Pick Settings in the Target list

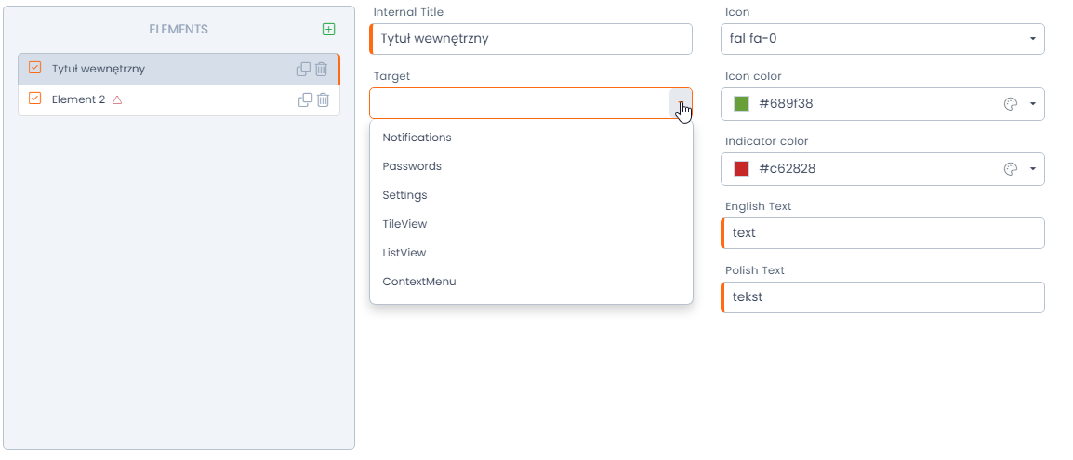(x=404, y=195)
